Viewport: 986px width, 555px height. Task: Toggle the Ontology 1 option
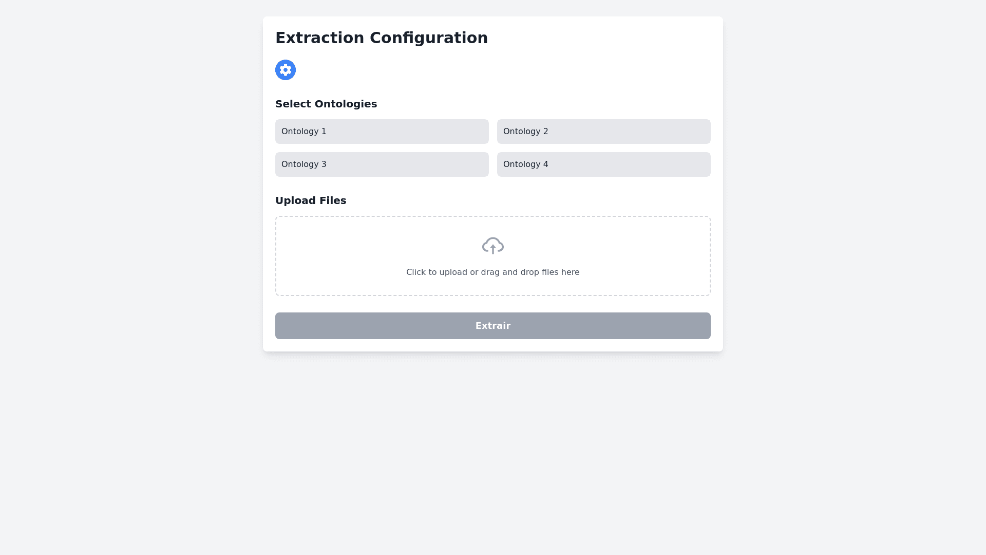(382, 132)
